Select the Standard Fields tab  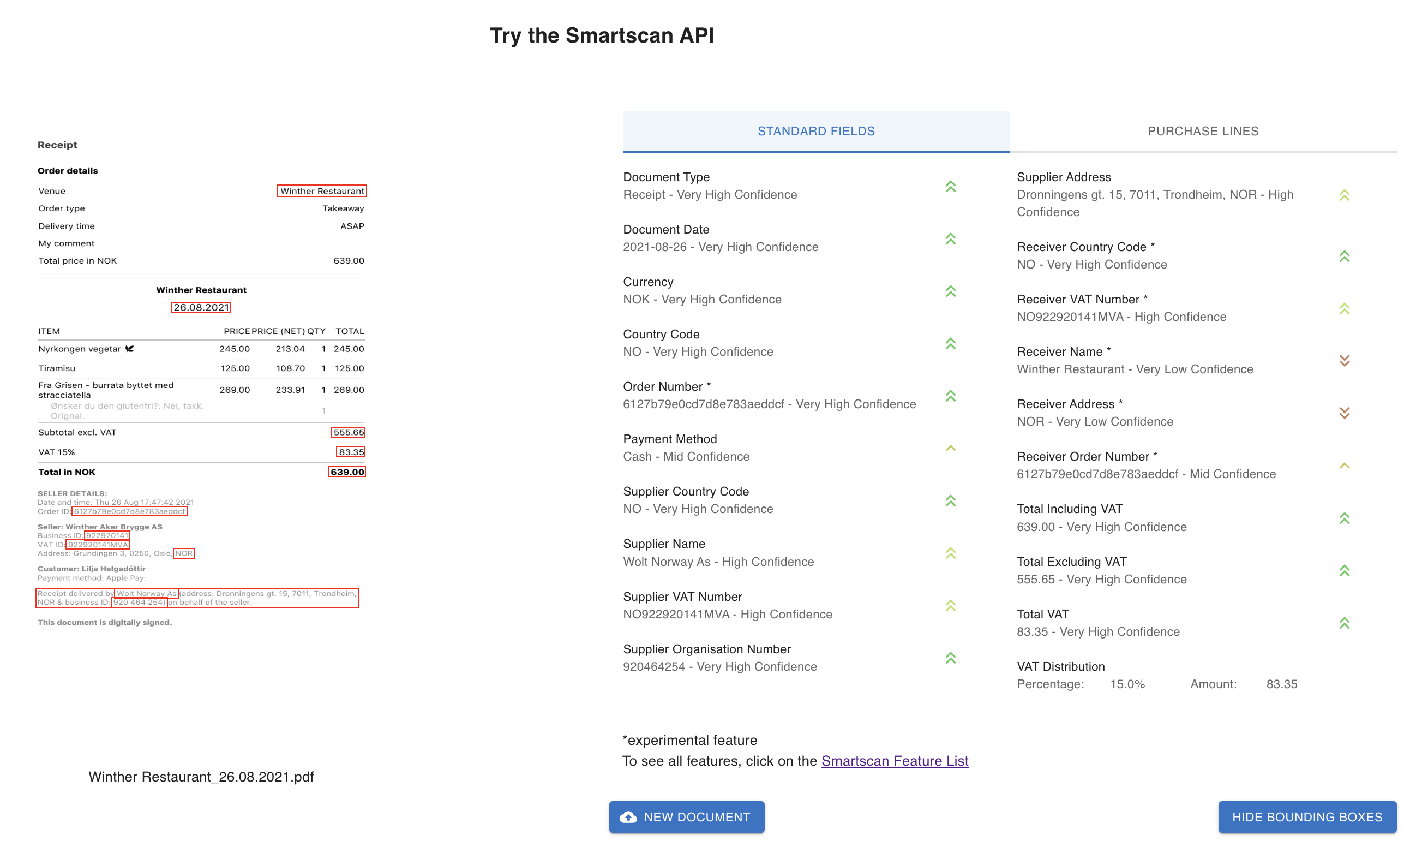tap(816, 130)
